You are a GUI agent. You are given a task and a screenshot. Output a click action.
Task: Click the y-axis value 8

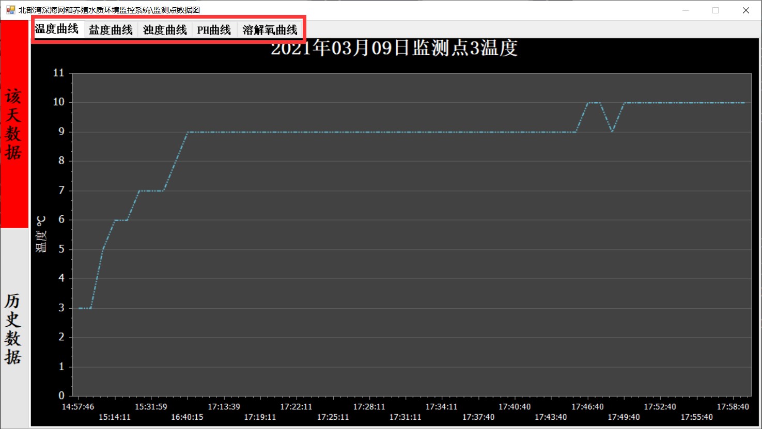[61, 161]
